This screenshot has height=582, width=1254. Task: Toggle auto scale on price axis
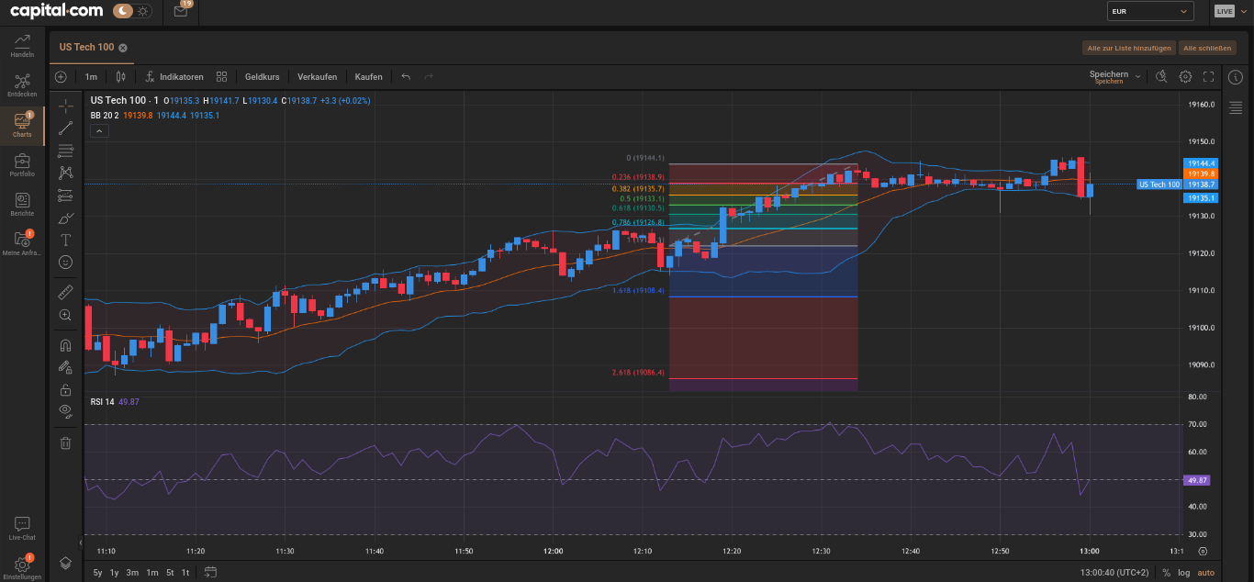click(1205, 573)
